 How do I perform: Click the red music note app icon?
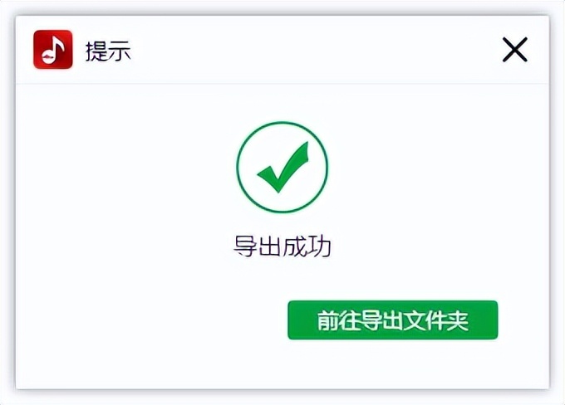click(53, 50)
